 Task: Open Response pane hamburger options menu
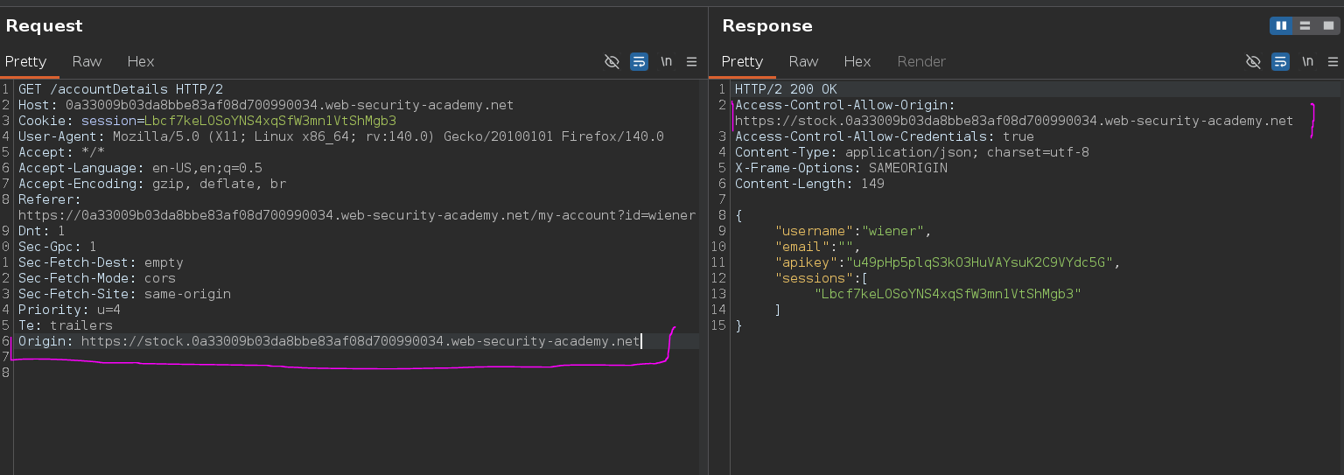1333,61
